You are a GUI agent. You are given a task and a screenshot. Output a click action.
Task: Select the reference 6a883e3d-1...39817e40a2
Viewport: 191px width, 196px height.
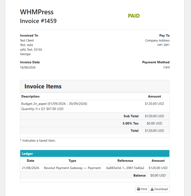(x=125, y=168)
